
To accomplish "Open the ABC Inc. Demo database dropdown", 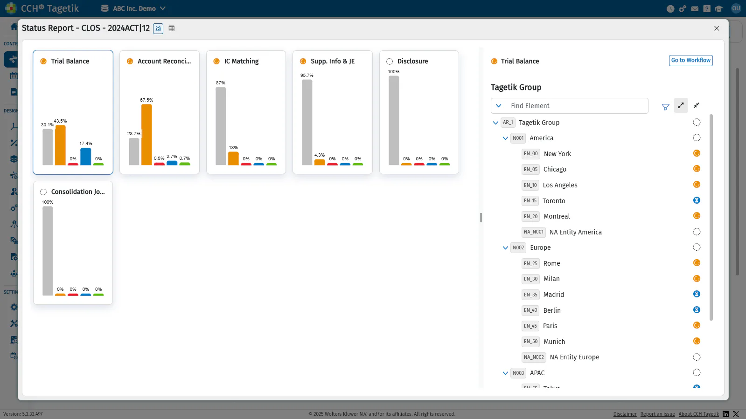I will (x=134, y=8).
